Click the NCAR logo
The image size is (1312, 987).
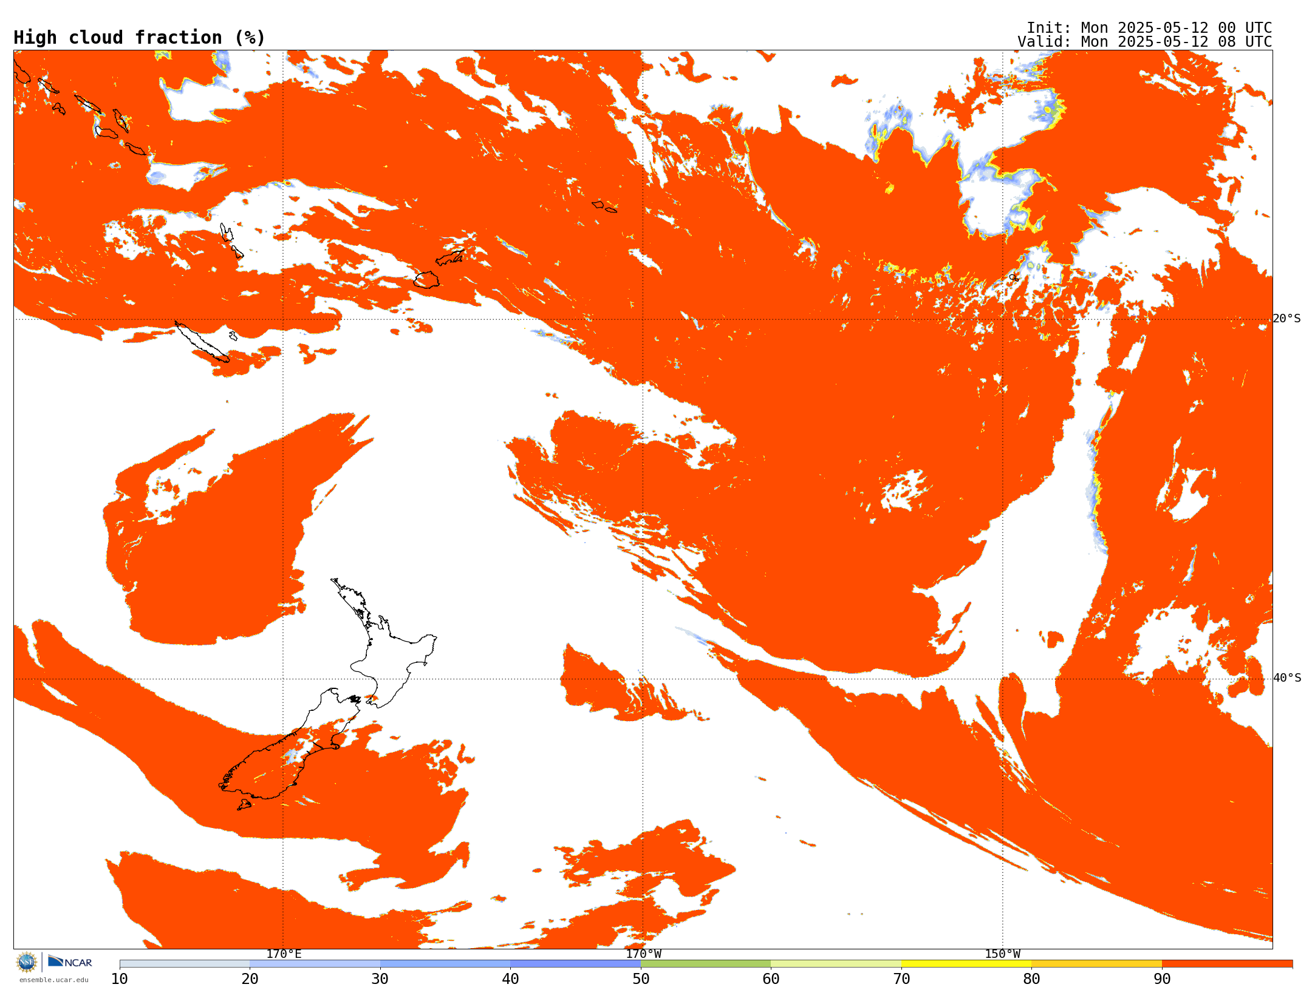70,962
